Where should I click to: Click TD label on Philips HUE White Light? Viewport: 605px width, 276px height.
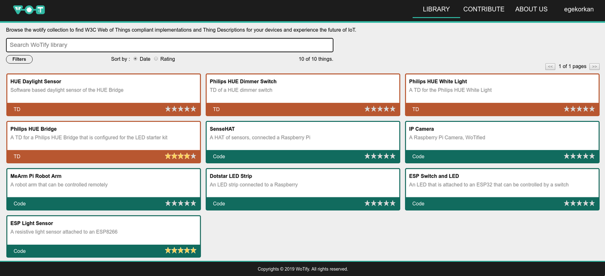point(416,109)
